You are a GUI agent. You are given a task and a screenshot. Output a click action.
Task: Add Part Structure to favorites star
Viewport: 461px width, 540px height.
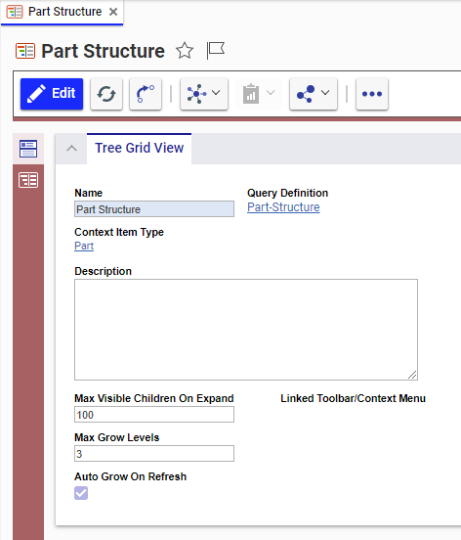(x=185, y=51)
